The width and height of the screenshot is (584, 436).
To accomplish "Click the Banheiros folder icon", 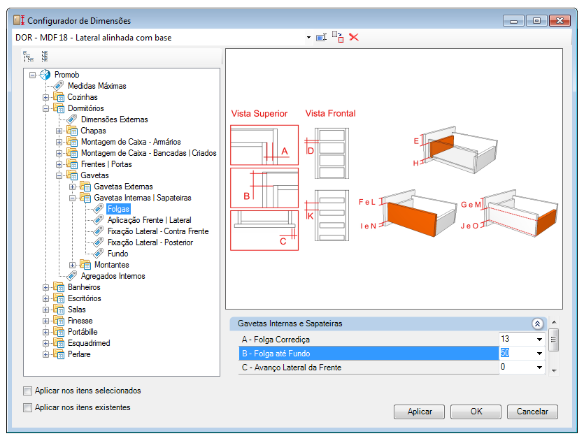I will coord(59,286).
